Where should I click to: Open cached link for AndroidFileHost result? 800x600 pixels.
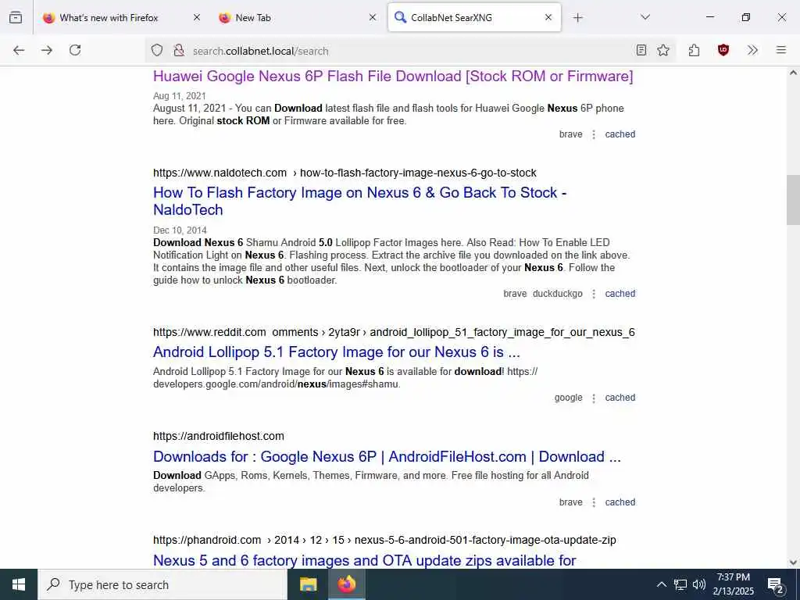tap(620, 502)
